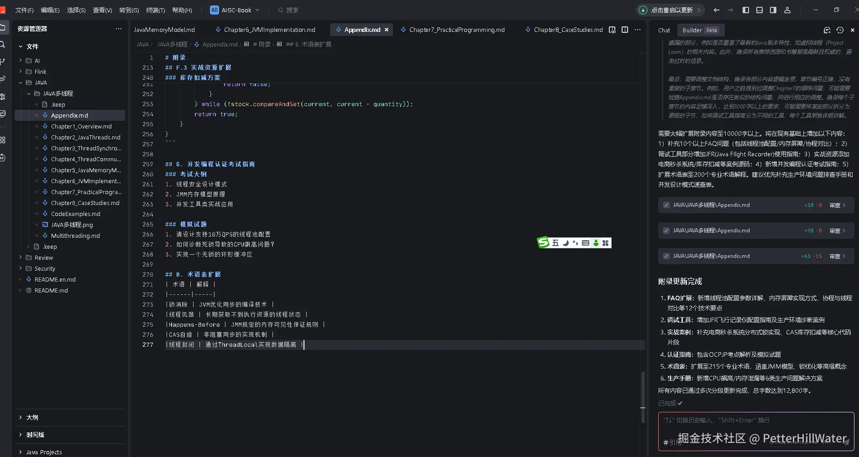Image resolution: width=859 pixels, height=457 pixels.
Task: Click the editor vertical scrollbar thumb
Action: (643, 397)
